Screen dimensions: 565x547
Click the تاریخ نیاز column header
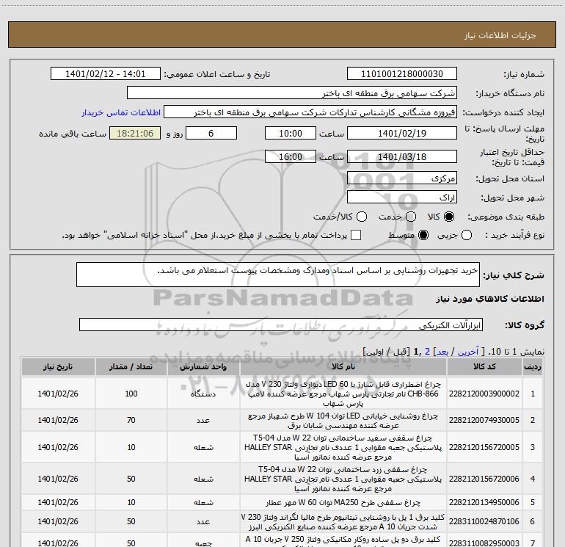(x=58, y=366)
